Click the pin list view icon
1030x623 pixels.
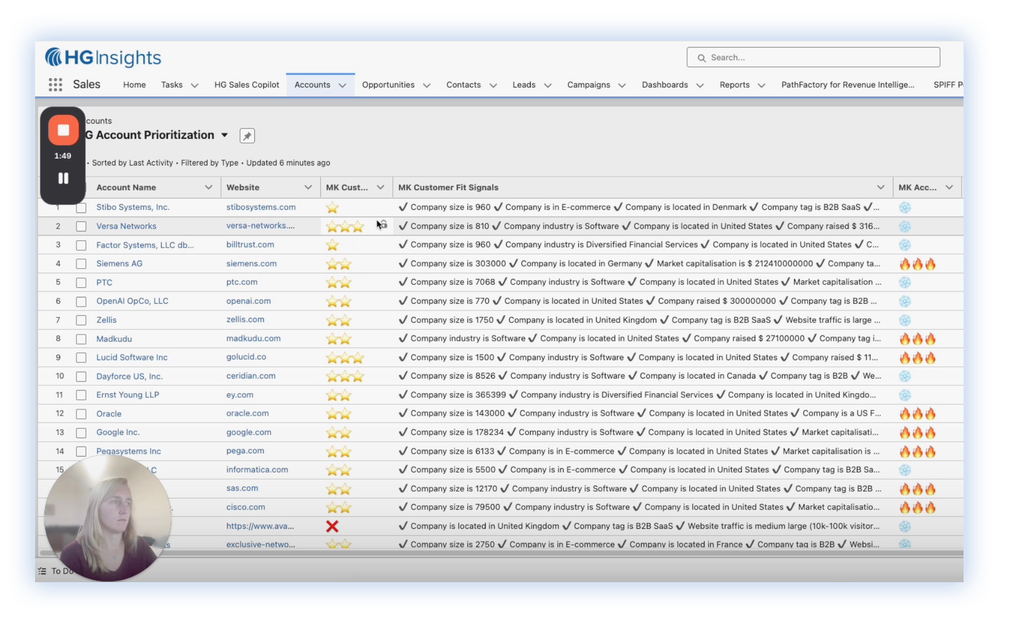tap(247, 136)
